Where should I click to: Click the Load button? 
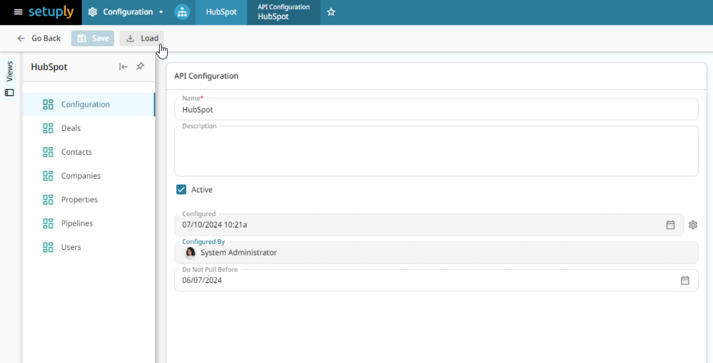[x=142, y=38]
